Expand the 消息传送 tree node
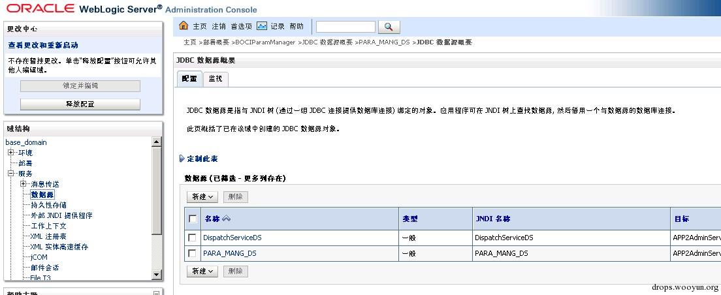 (x=23, y=184)
